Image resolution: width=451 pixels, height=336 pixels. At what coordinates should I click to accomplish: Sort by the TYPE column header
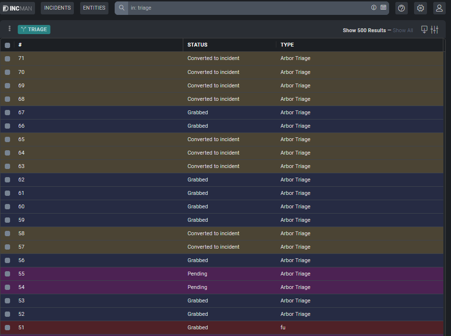[x=287, y=45]
